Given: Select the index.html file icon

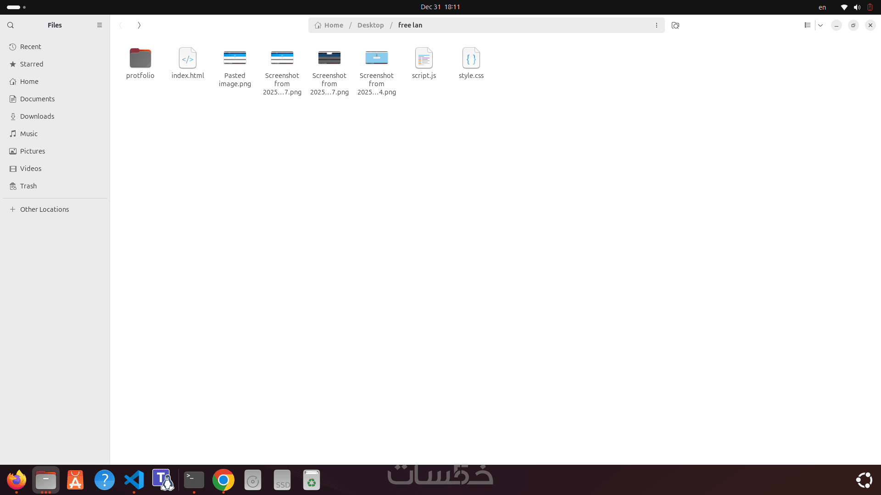Looking at the screenshot, I should [188, 58].
